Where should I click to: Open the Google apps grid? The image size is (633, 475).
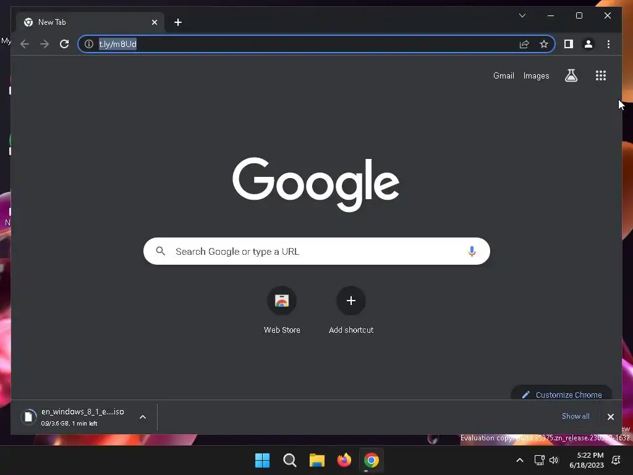tap(601, 75)
